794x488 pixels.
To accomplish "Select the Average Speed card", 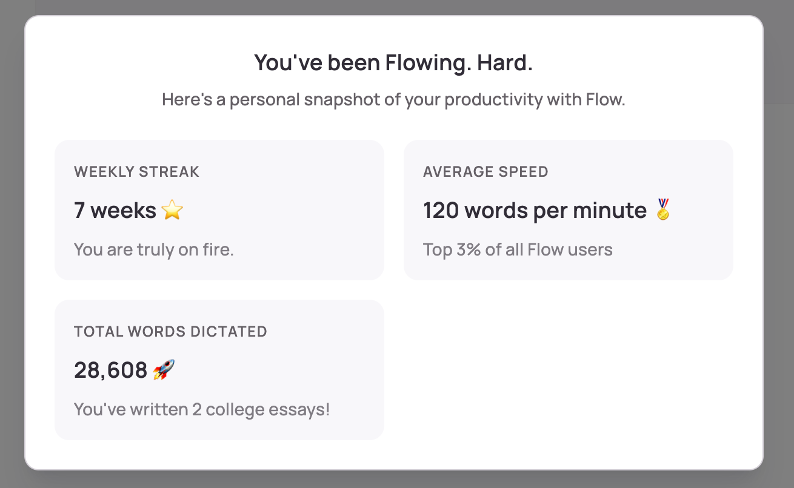I will click(x=569, y=210).
